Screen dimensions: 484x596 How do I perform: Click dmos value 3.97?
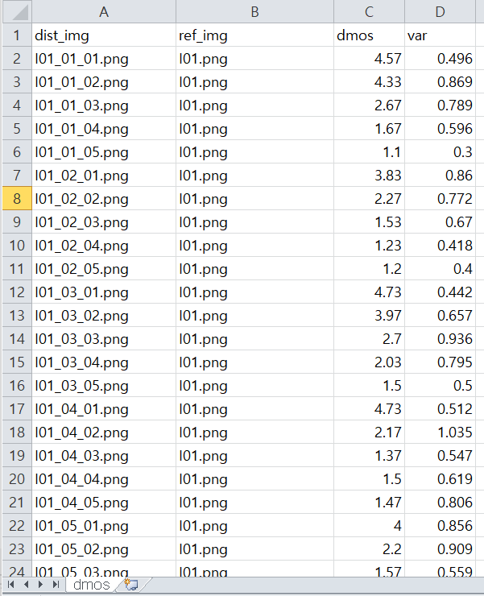click(369, 316)
